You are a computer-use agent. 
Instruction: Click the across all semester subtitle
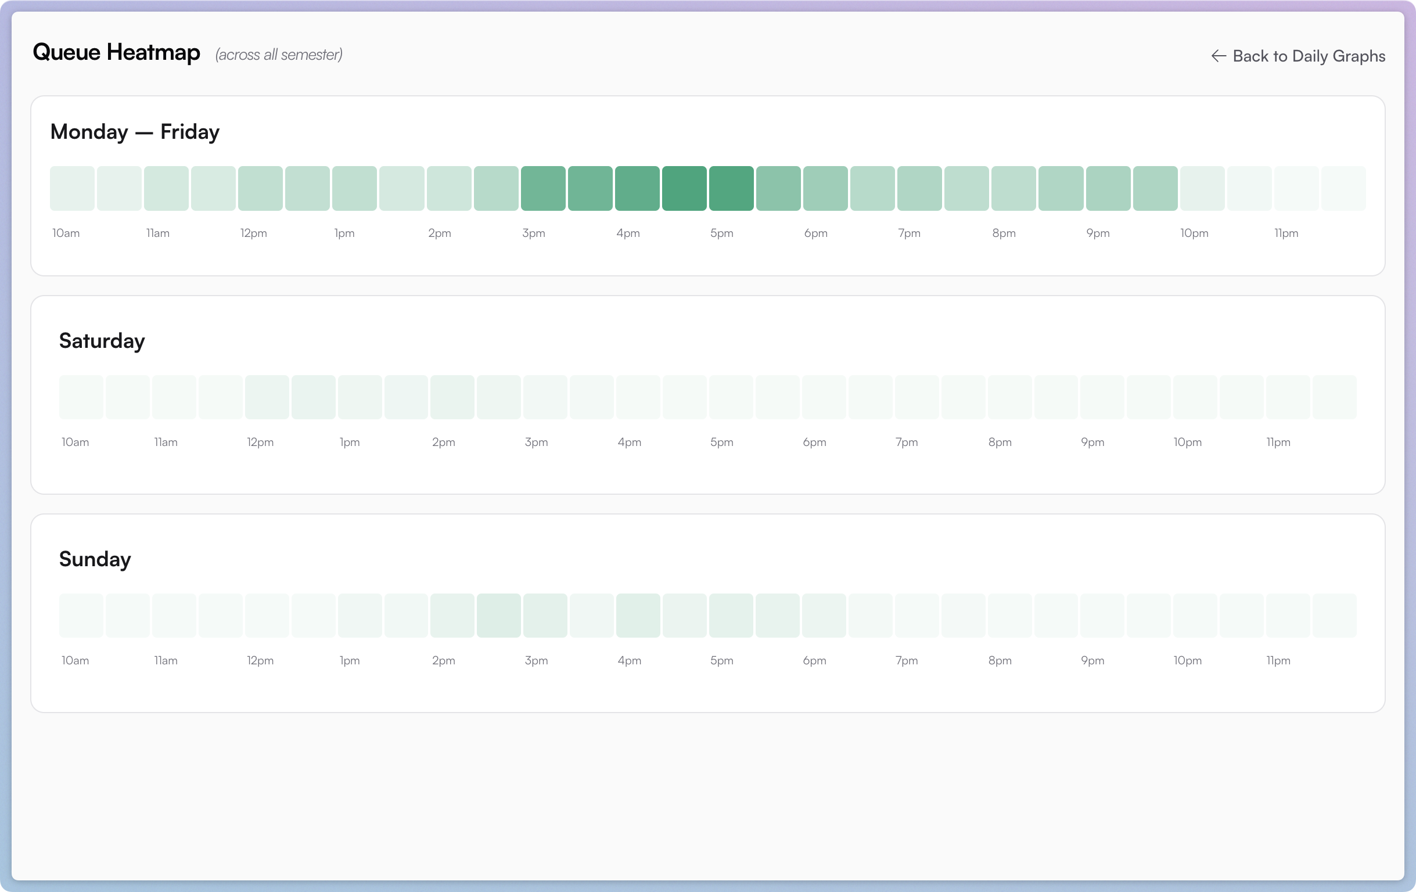pyautogui.click(x=279, y=55)
